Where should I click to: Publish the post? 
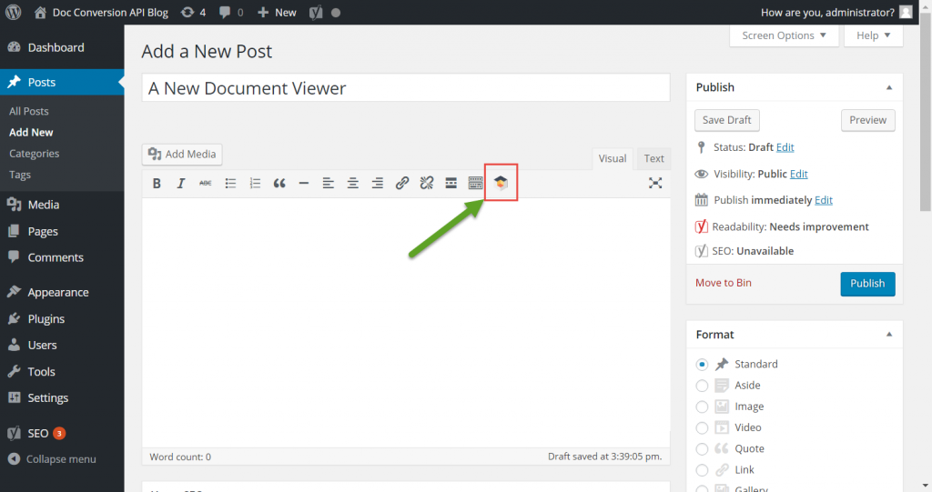pyautogui.click(x=867, y=284)
